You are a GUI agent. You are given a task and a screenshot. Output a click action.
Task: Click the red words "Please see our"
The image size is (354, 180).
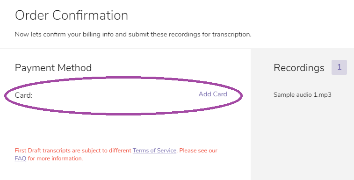198,151
